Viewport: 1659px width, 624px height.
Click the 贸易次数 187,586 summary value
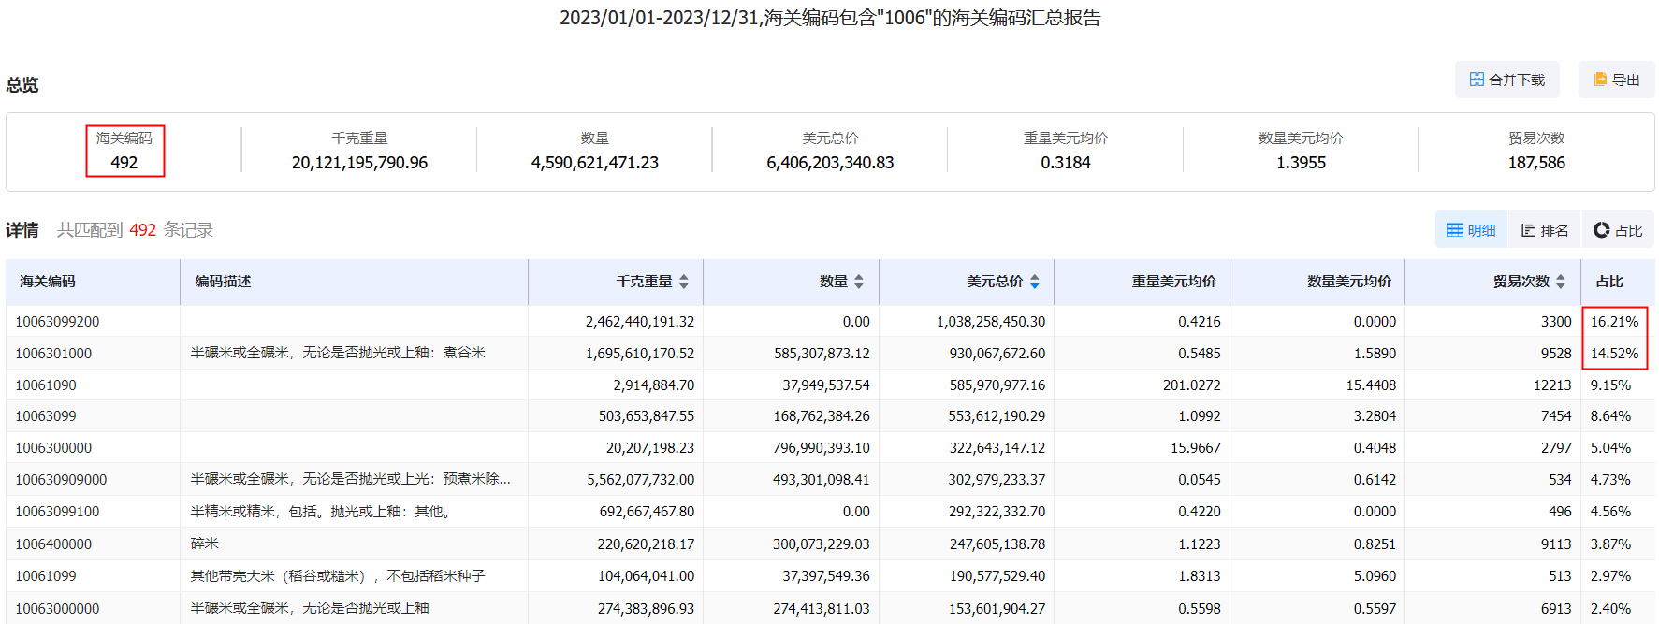tap(1535, 163)
